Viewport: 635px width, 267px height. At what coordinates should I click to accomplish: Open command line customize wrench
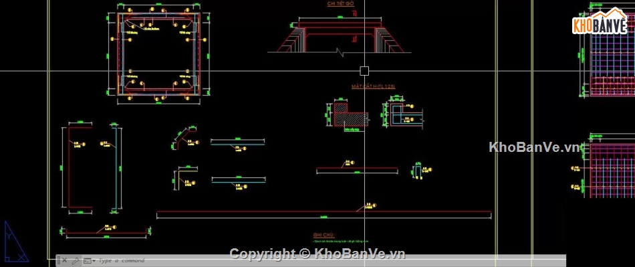coord(76,261)
